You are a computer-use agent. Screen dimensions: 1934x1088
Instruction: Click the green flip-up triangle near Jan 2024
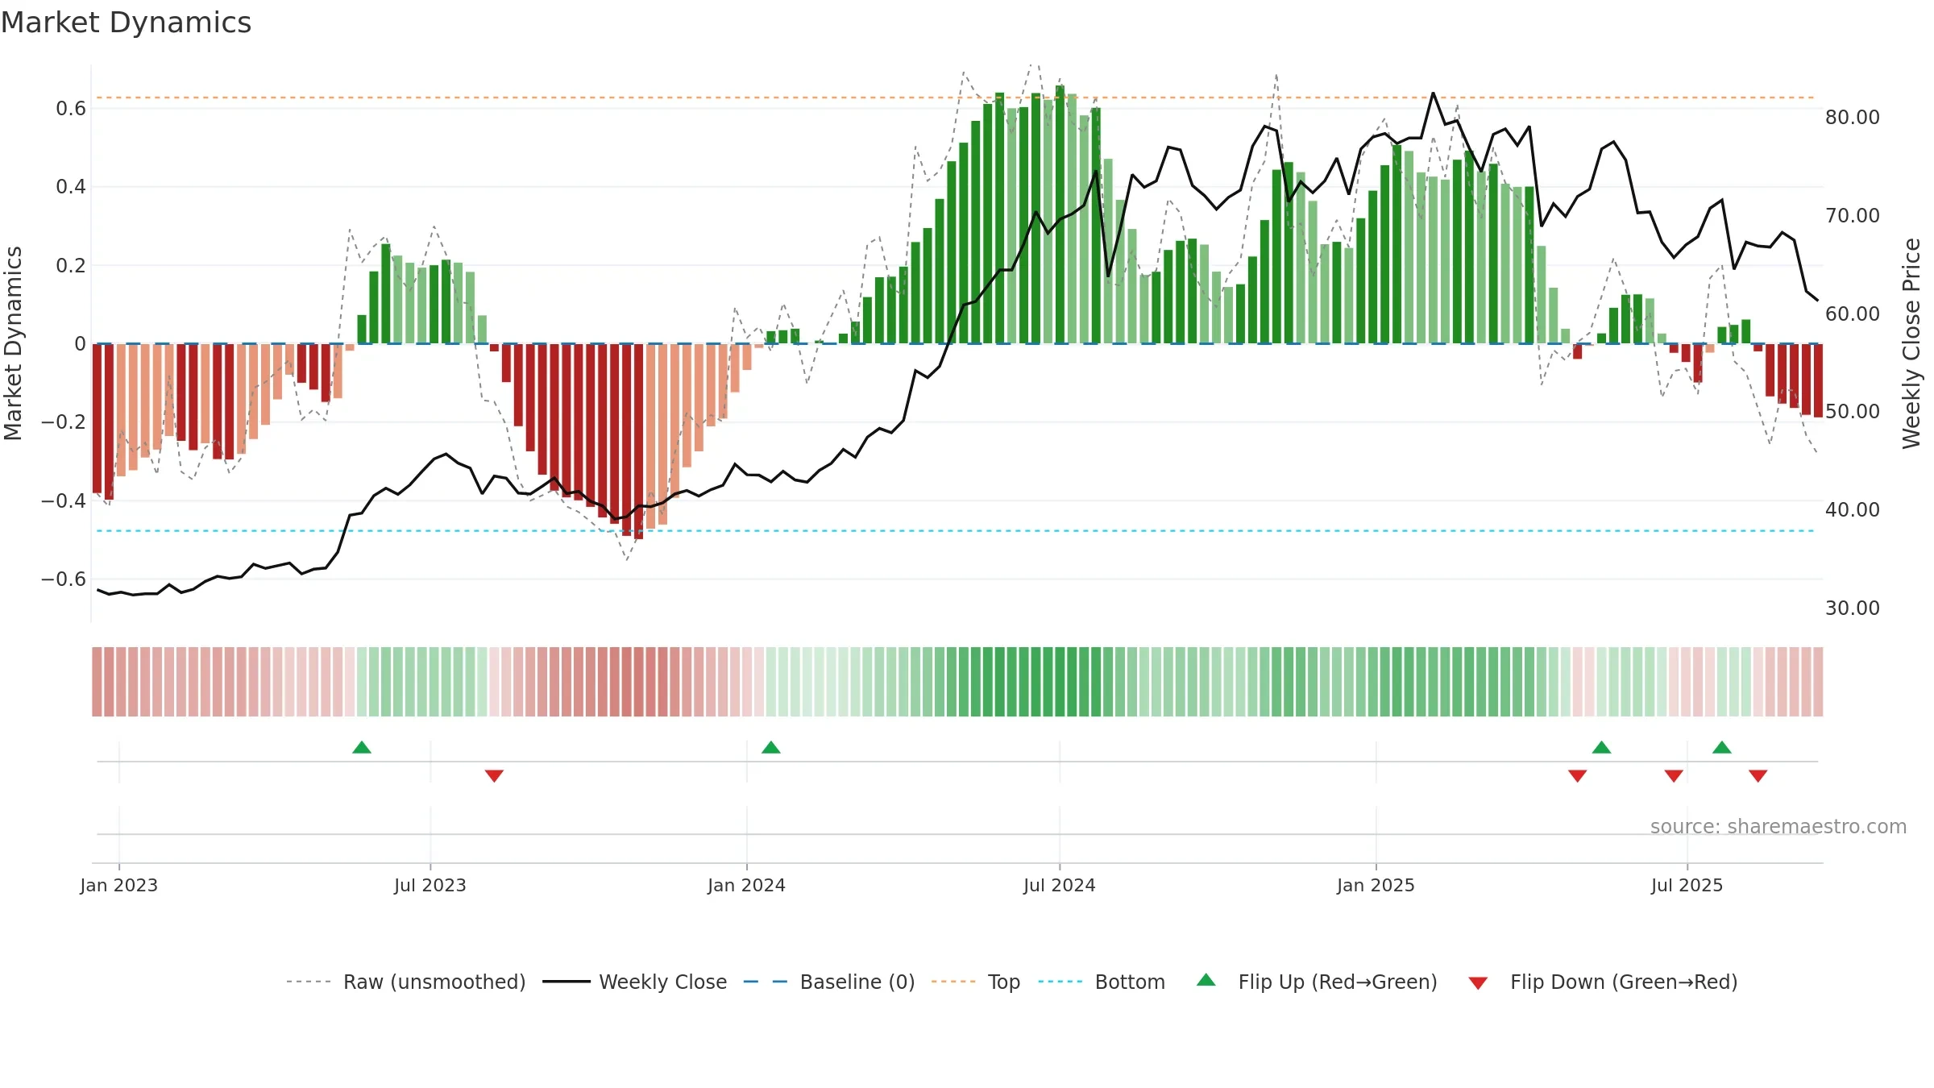click(771, 747)
